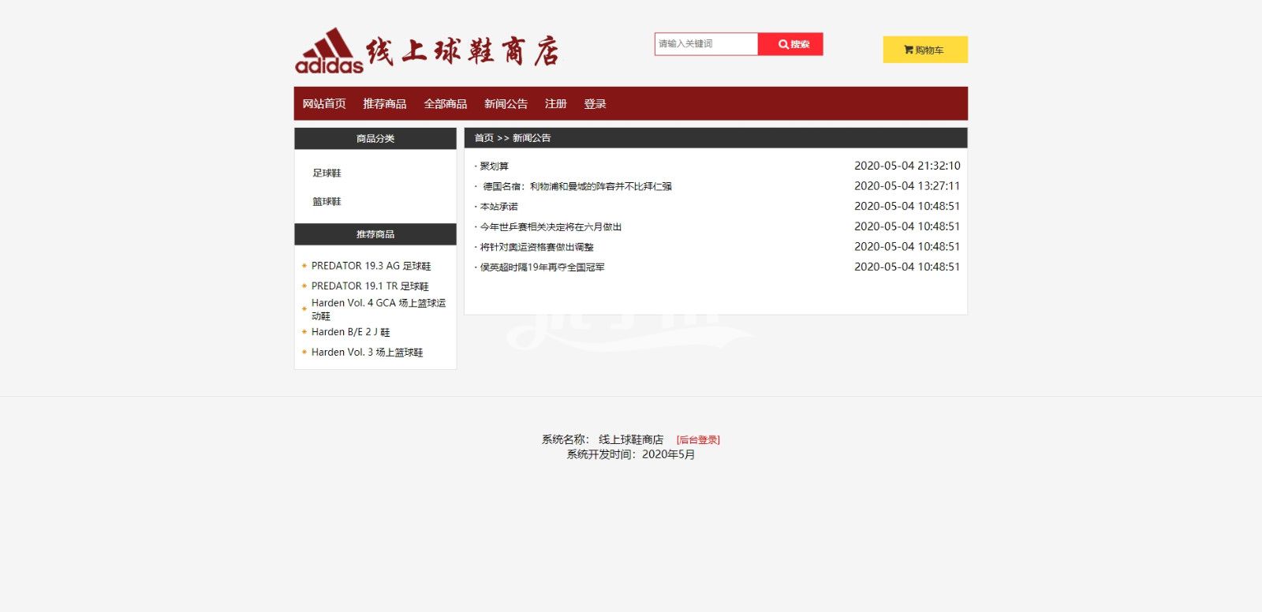Click the red 后台登录 footer link

[698, 440]
